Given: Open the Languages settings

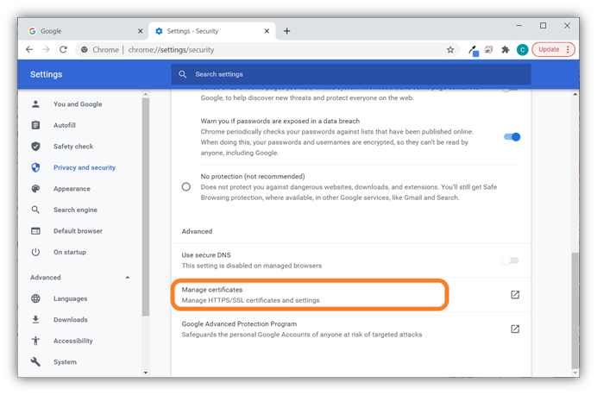Looking at the screenshot, I should (x=71, y=298).
